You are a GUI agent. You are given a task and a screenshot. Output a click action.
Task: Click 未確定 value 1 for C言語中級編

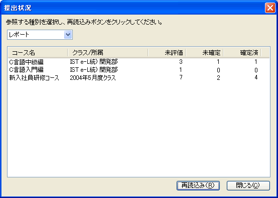click(218, 62)
